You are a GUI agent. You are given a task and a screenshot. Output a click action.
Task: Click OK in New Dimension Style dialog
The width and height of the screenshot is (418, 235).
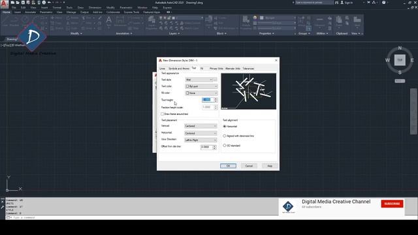(x=228, y=166)
